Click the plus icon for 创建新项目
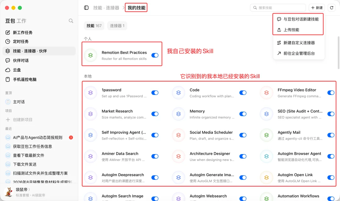The height and width of the screenshot is (201, 340). tap(8, 120)
